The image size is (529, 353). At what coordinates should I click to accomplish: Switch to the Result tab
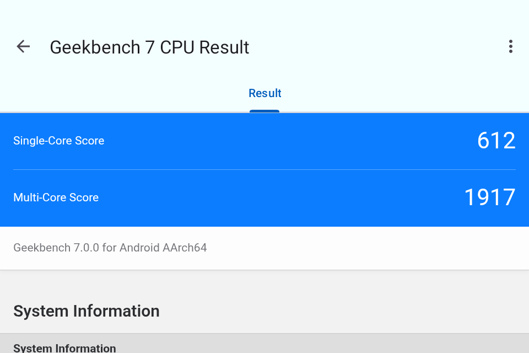click(x=265, y=93)
